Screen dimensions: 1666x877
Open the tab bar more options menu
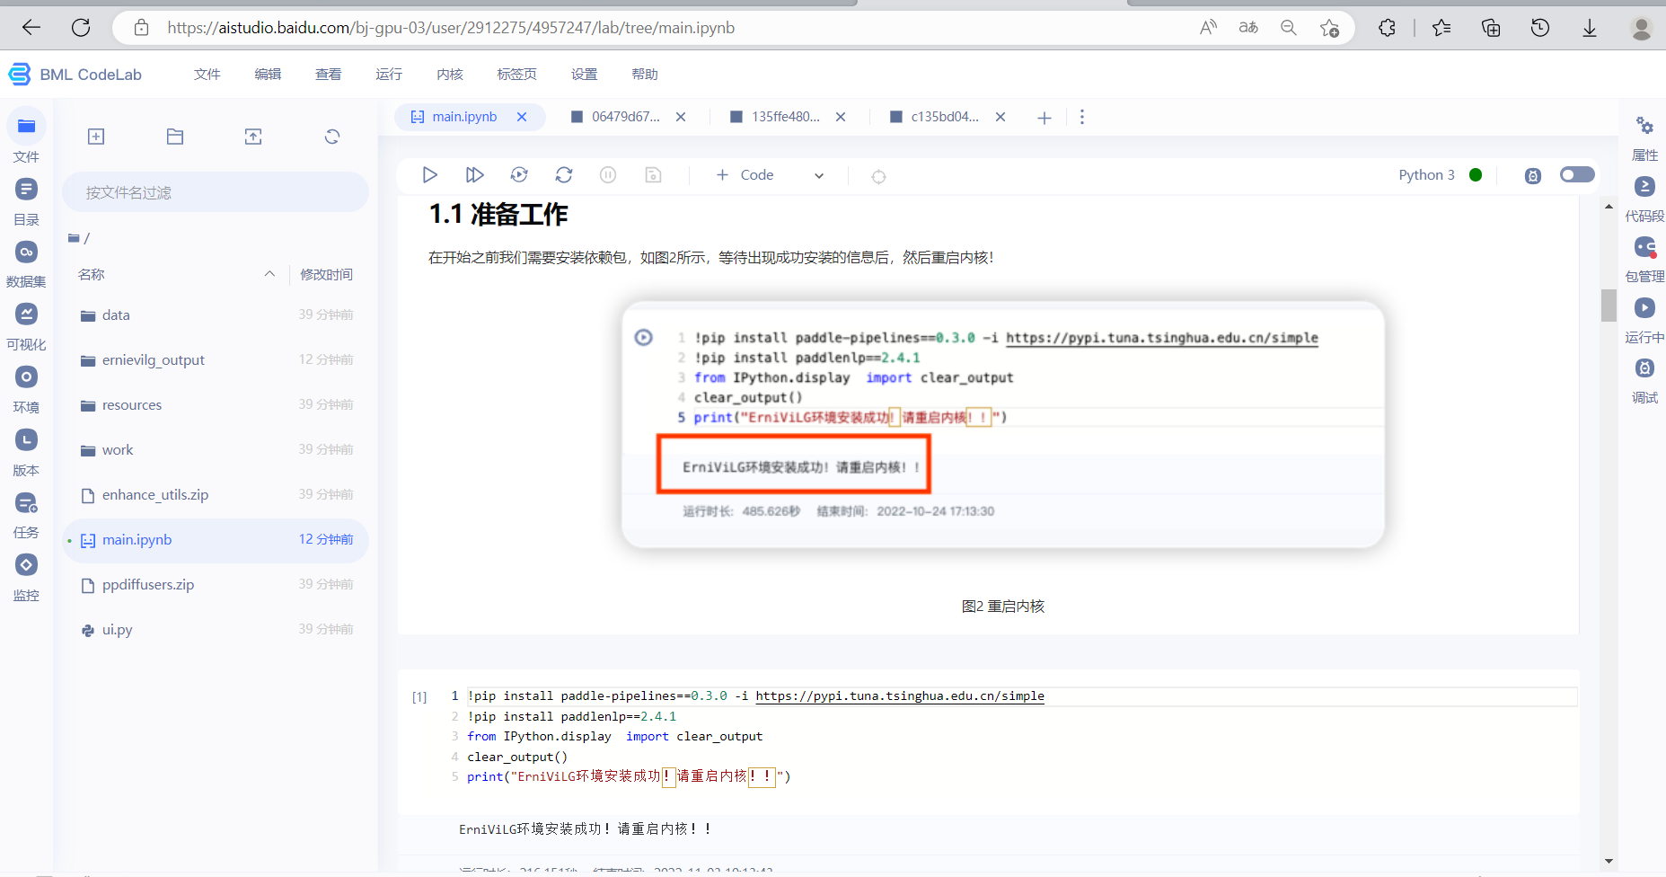point(1082,117)
